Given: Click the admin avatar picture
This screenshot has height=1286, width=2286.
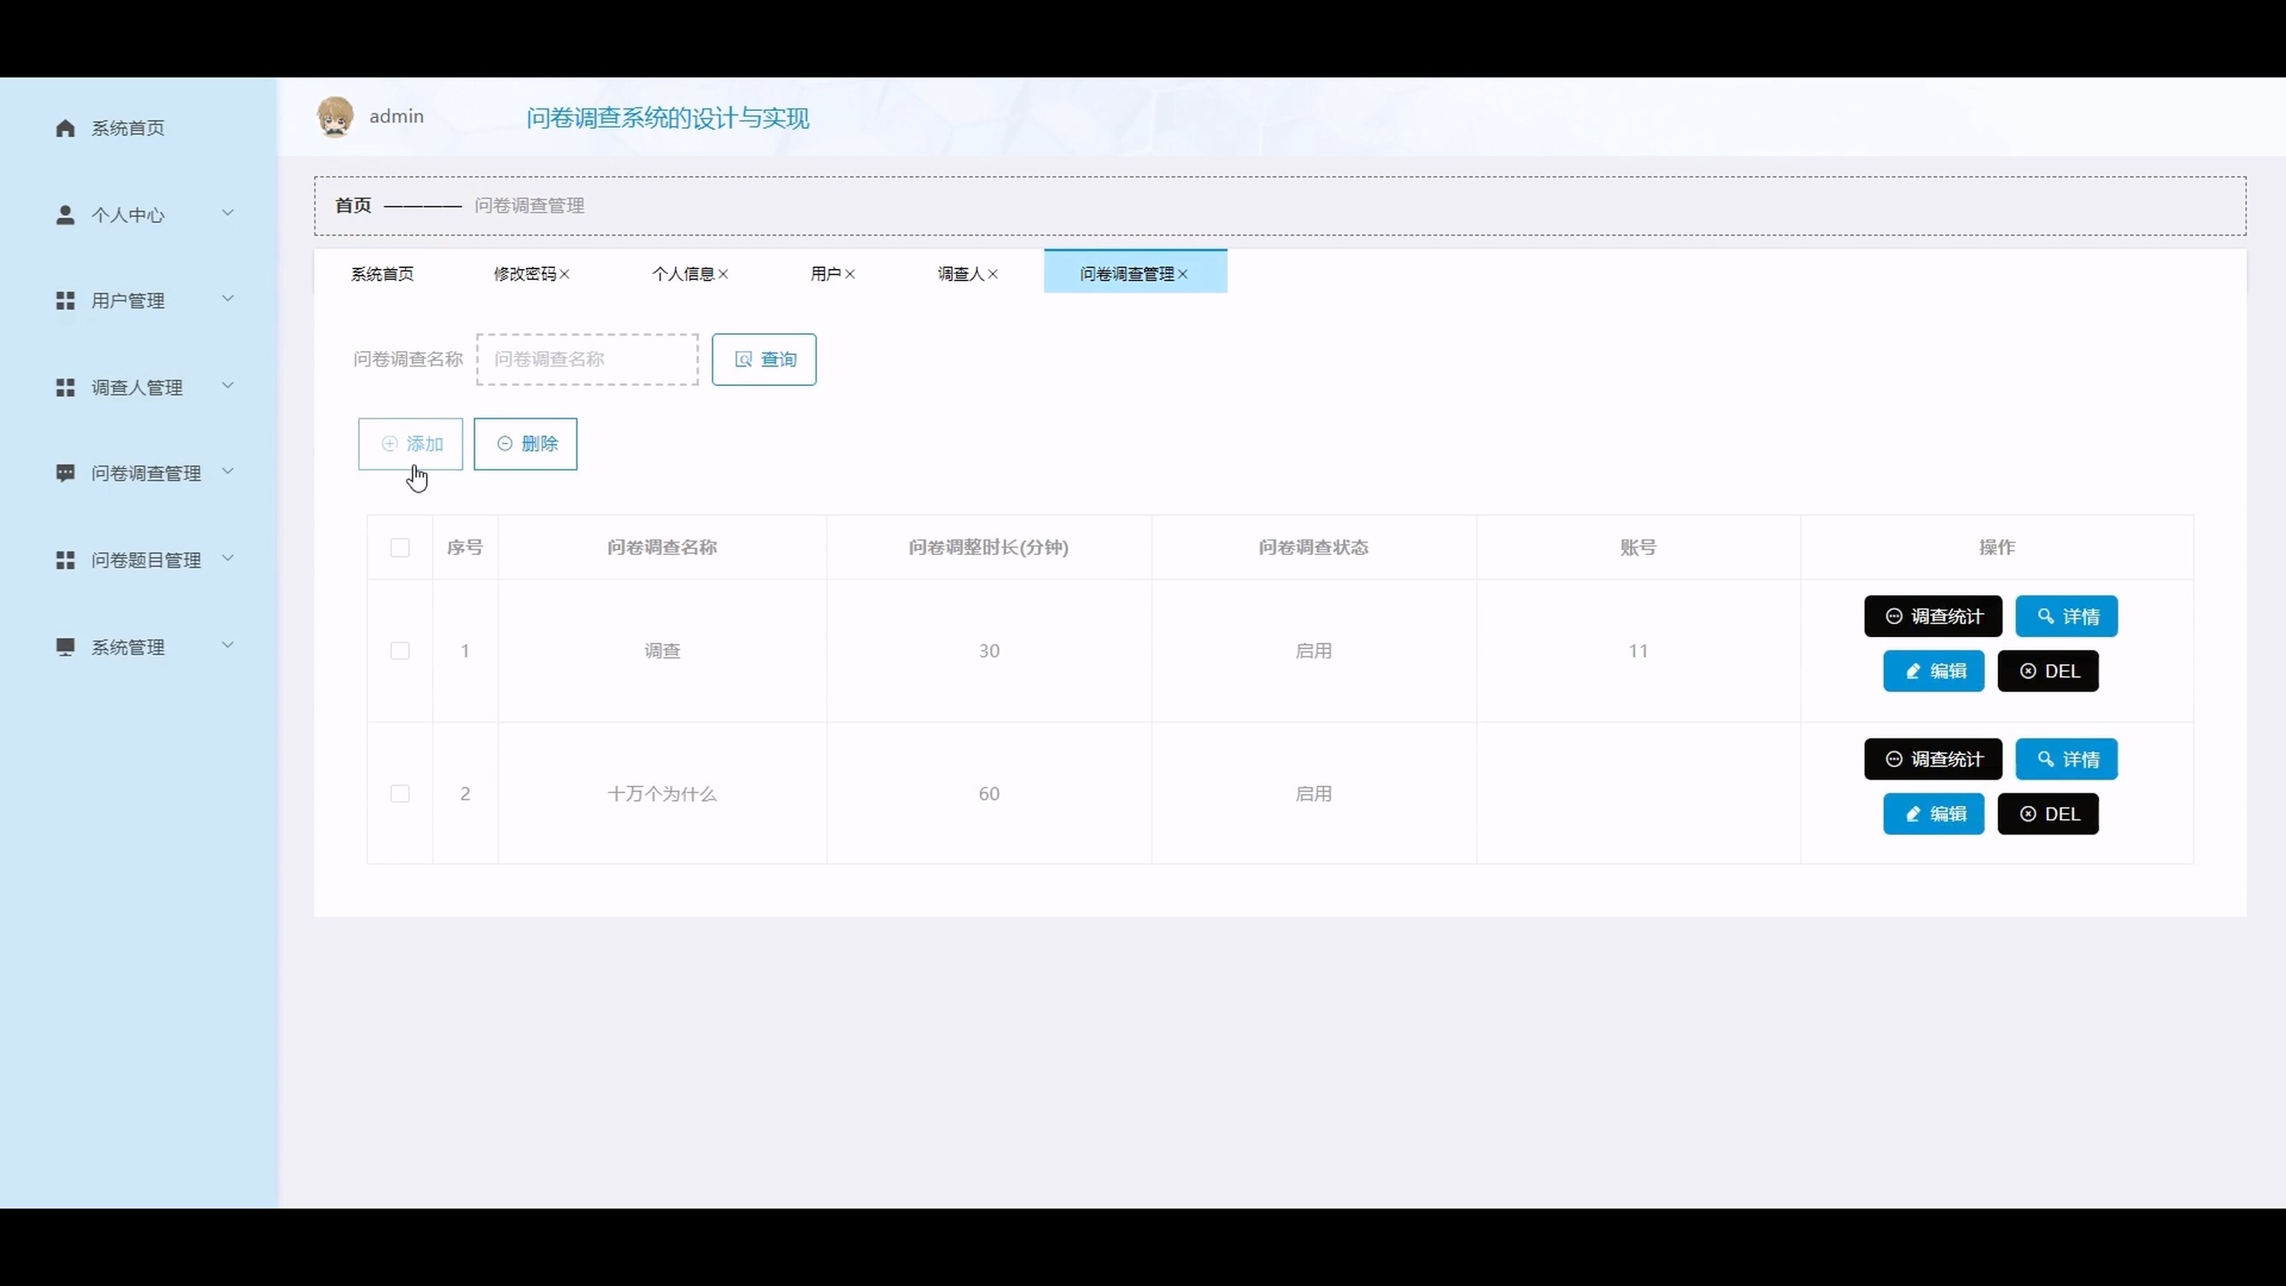Looking at the screenshot, I should pos(336,117).
